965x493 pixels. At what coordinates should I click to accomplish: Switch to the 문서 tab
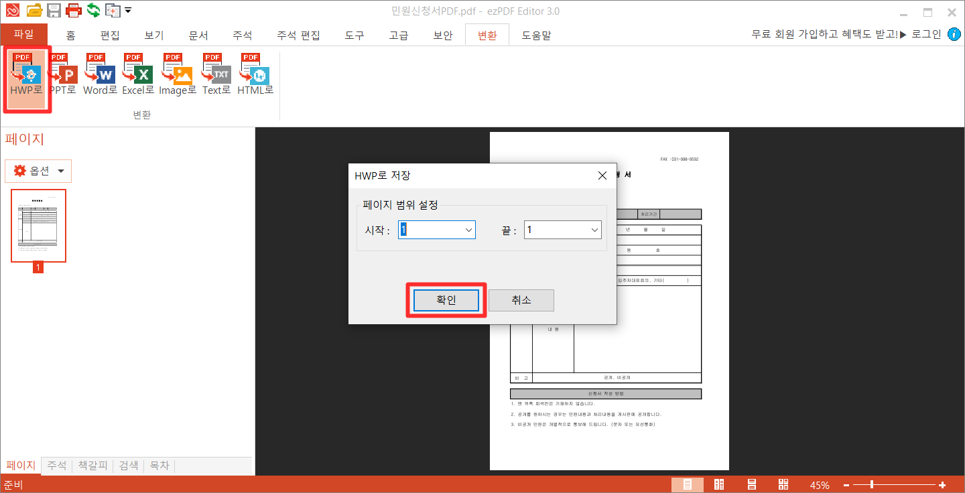pos(198,36)
